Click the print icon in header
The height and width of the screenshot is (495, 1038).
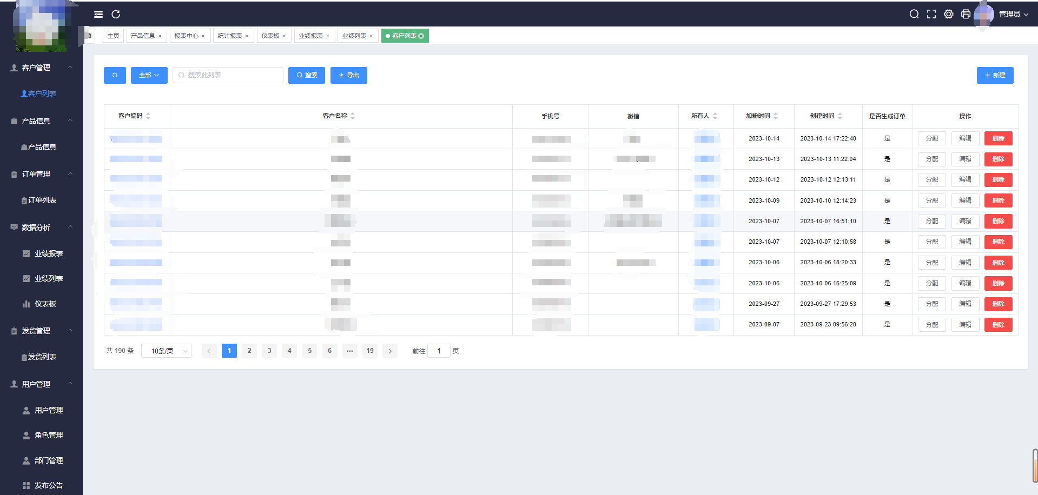(966, 14)
